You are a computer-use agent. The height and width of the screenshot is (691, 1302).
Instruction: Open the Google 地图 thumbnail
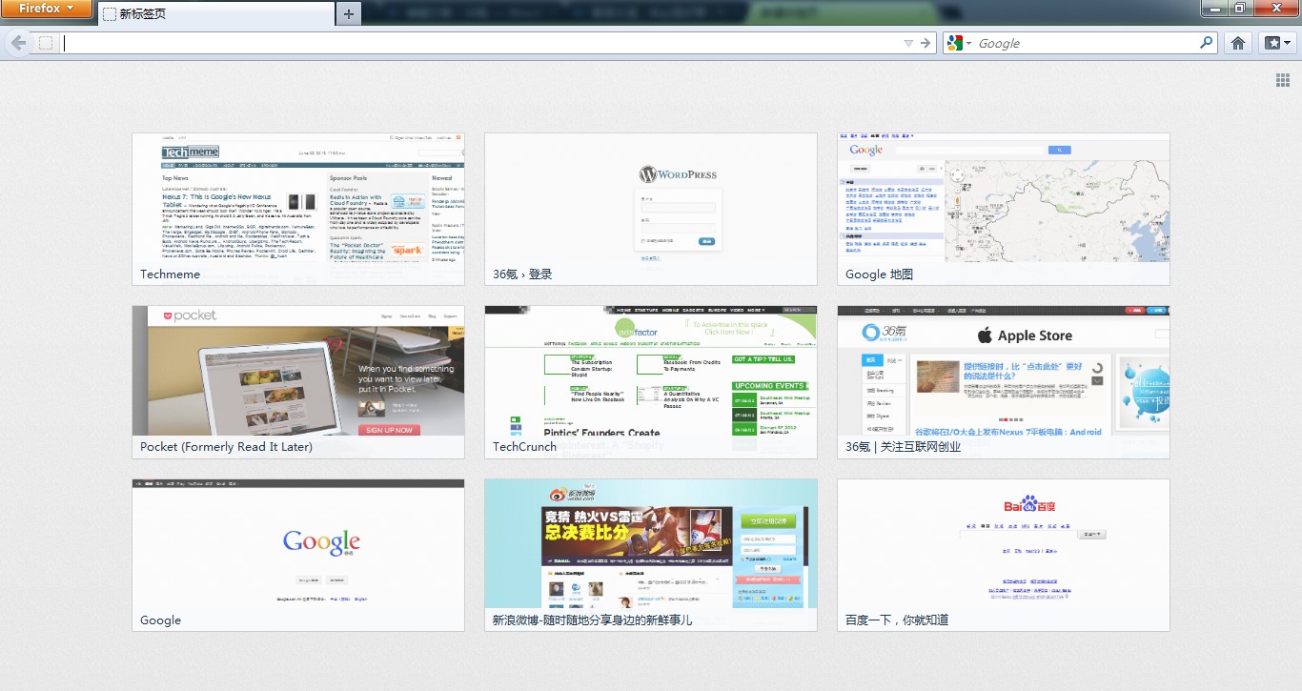[1004, 209]
